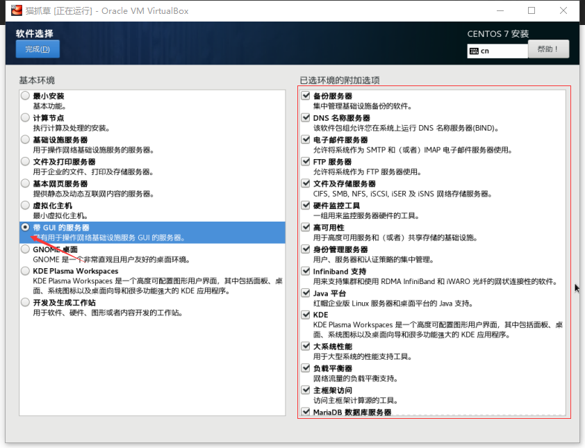Open the 帮助! help button
Viewport: 585px width, 448px height.
(548, 49)
